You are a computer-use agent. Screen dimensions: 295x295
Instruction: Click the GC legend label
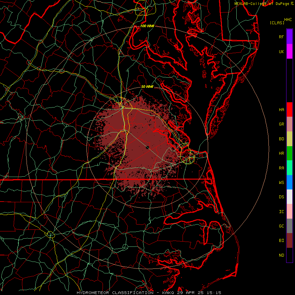281,226
